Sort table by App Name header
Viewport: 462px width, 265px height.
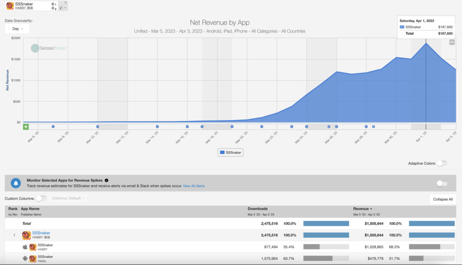tap(30, 209)
